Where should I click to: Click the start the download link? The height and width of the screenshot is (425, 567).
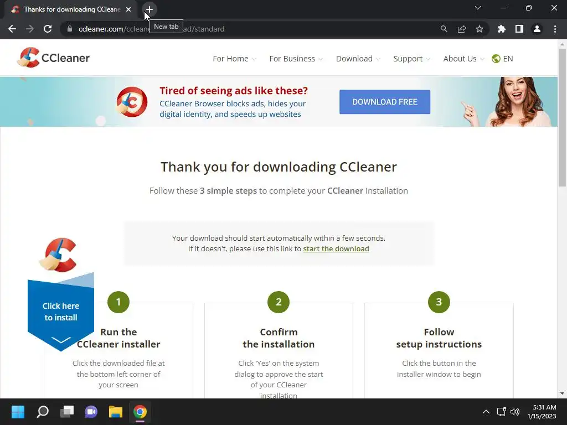click(x=336, y=248)
